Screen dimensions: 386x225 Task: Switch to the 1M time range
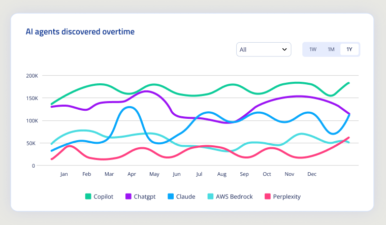coord(331,49)
